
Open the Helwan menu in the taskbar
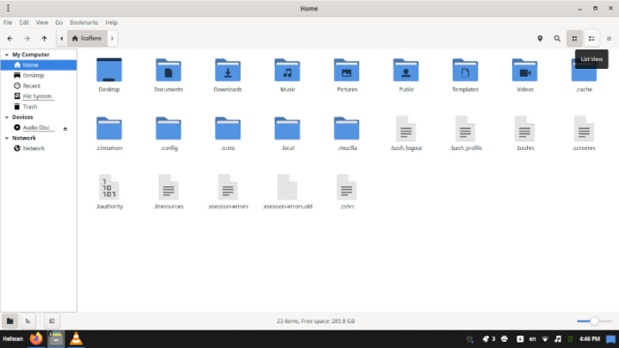click(x=12, y=339)
